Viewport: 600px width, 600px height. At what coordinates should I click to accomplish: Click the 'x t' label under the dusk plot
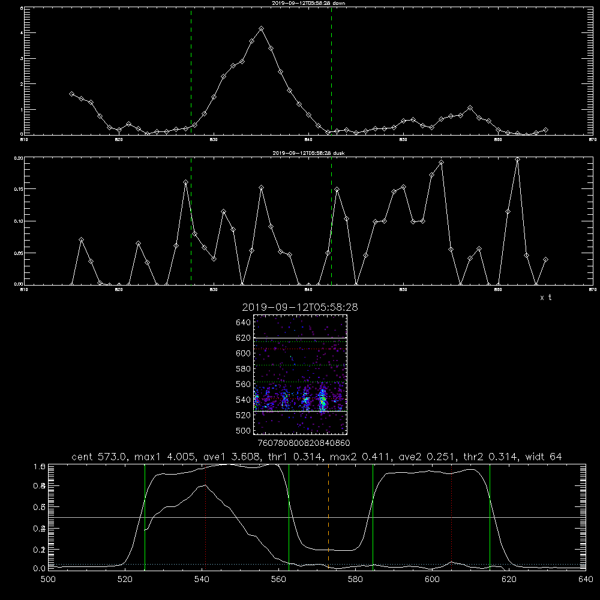coord(545,298)
